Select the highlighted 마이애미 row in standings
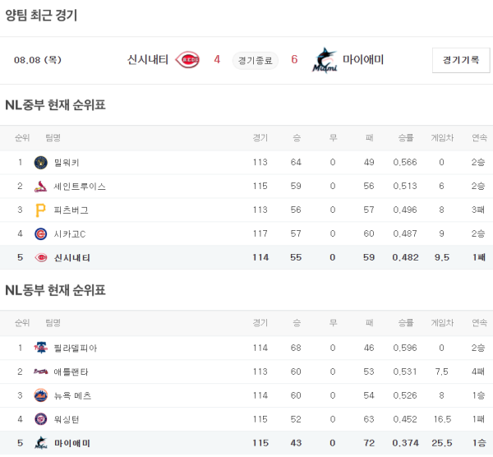The width and height of the screenshot is (493, 457). (246, 443)
